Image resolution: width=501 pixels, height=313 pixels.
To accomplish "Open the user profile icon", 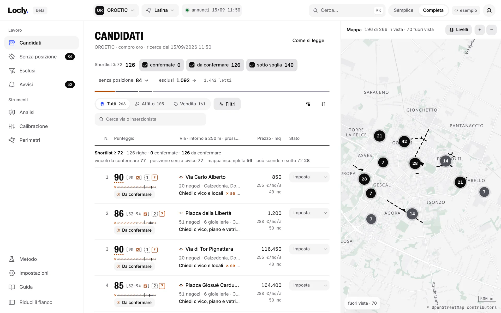I will coord(489,10).
